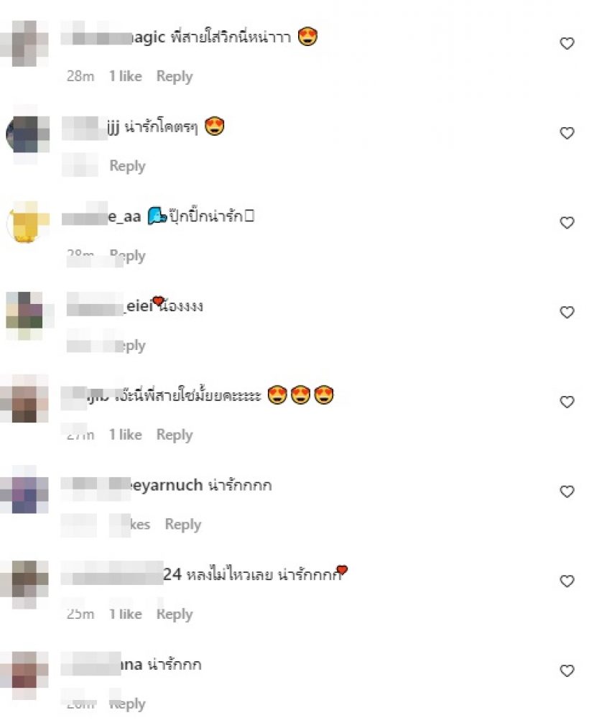Reply to the last comment by 'na' user
Viewport: 589px width, 723px height.
[127, 704]
